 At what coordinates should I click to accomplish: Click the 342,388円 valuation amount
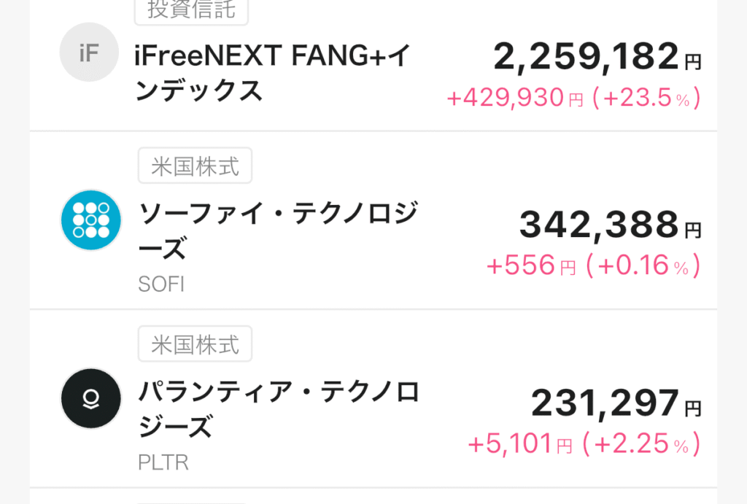(x=610, y=225)
